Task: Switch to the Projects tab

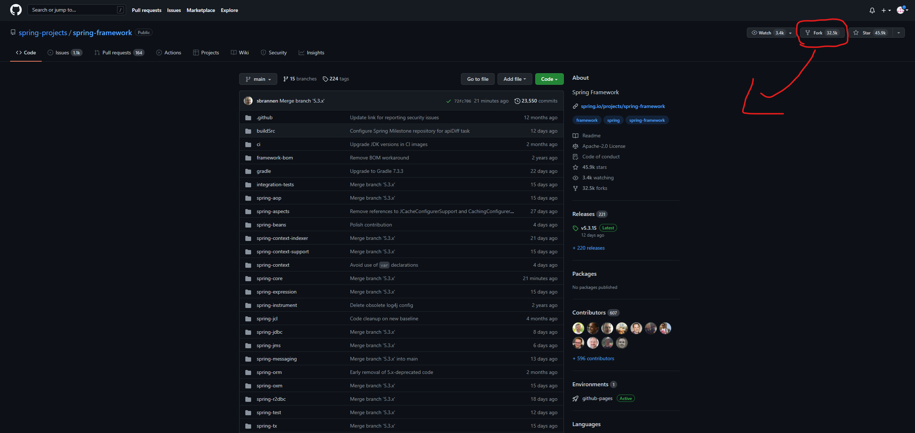Action: click(206, 53)
